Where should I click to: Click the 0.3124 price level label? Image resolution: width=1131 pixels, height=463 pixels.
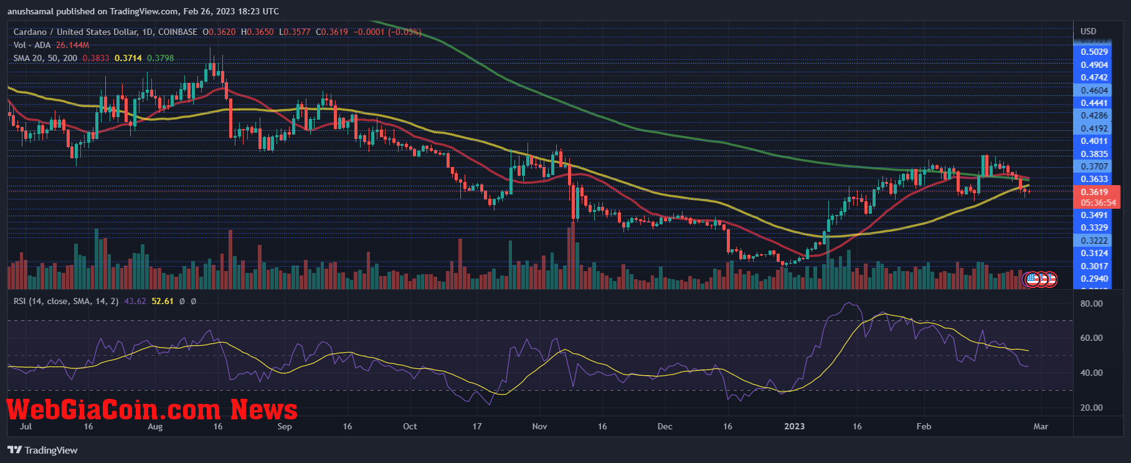tap(1094, 253)
